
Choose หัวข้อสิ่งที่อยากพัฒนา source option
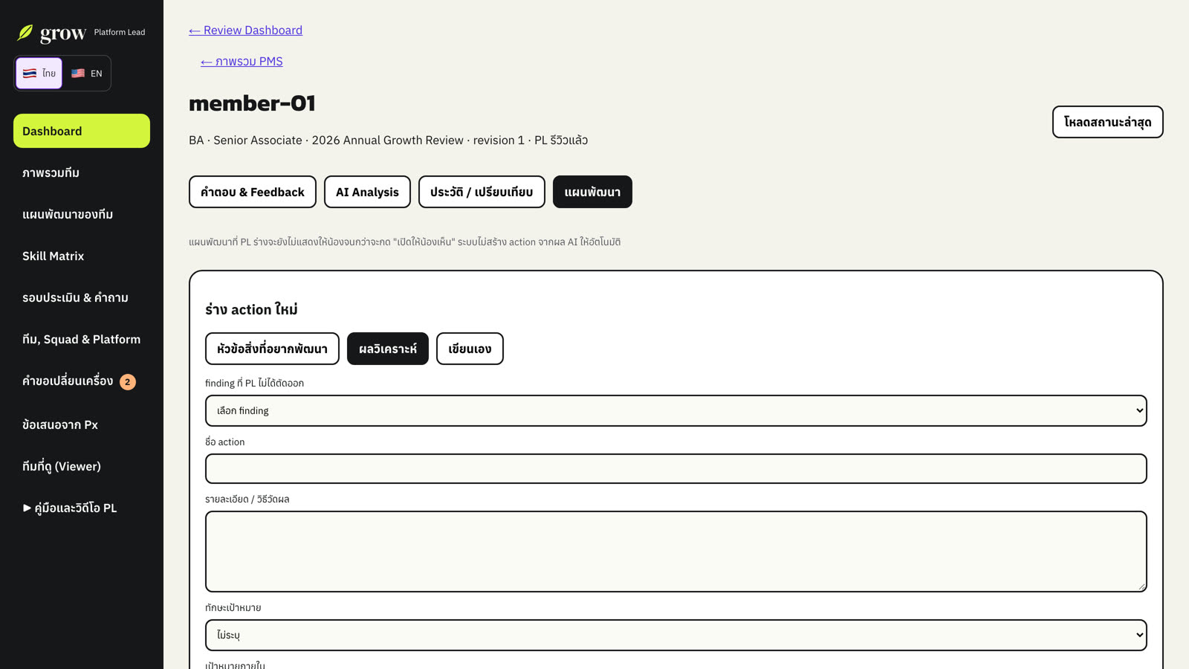(x=272, y=349)
